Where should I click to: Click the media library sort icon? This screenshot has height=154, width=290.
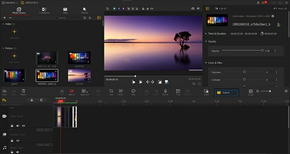90,18
